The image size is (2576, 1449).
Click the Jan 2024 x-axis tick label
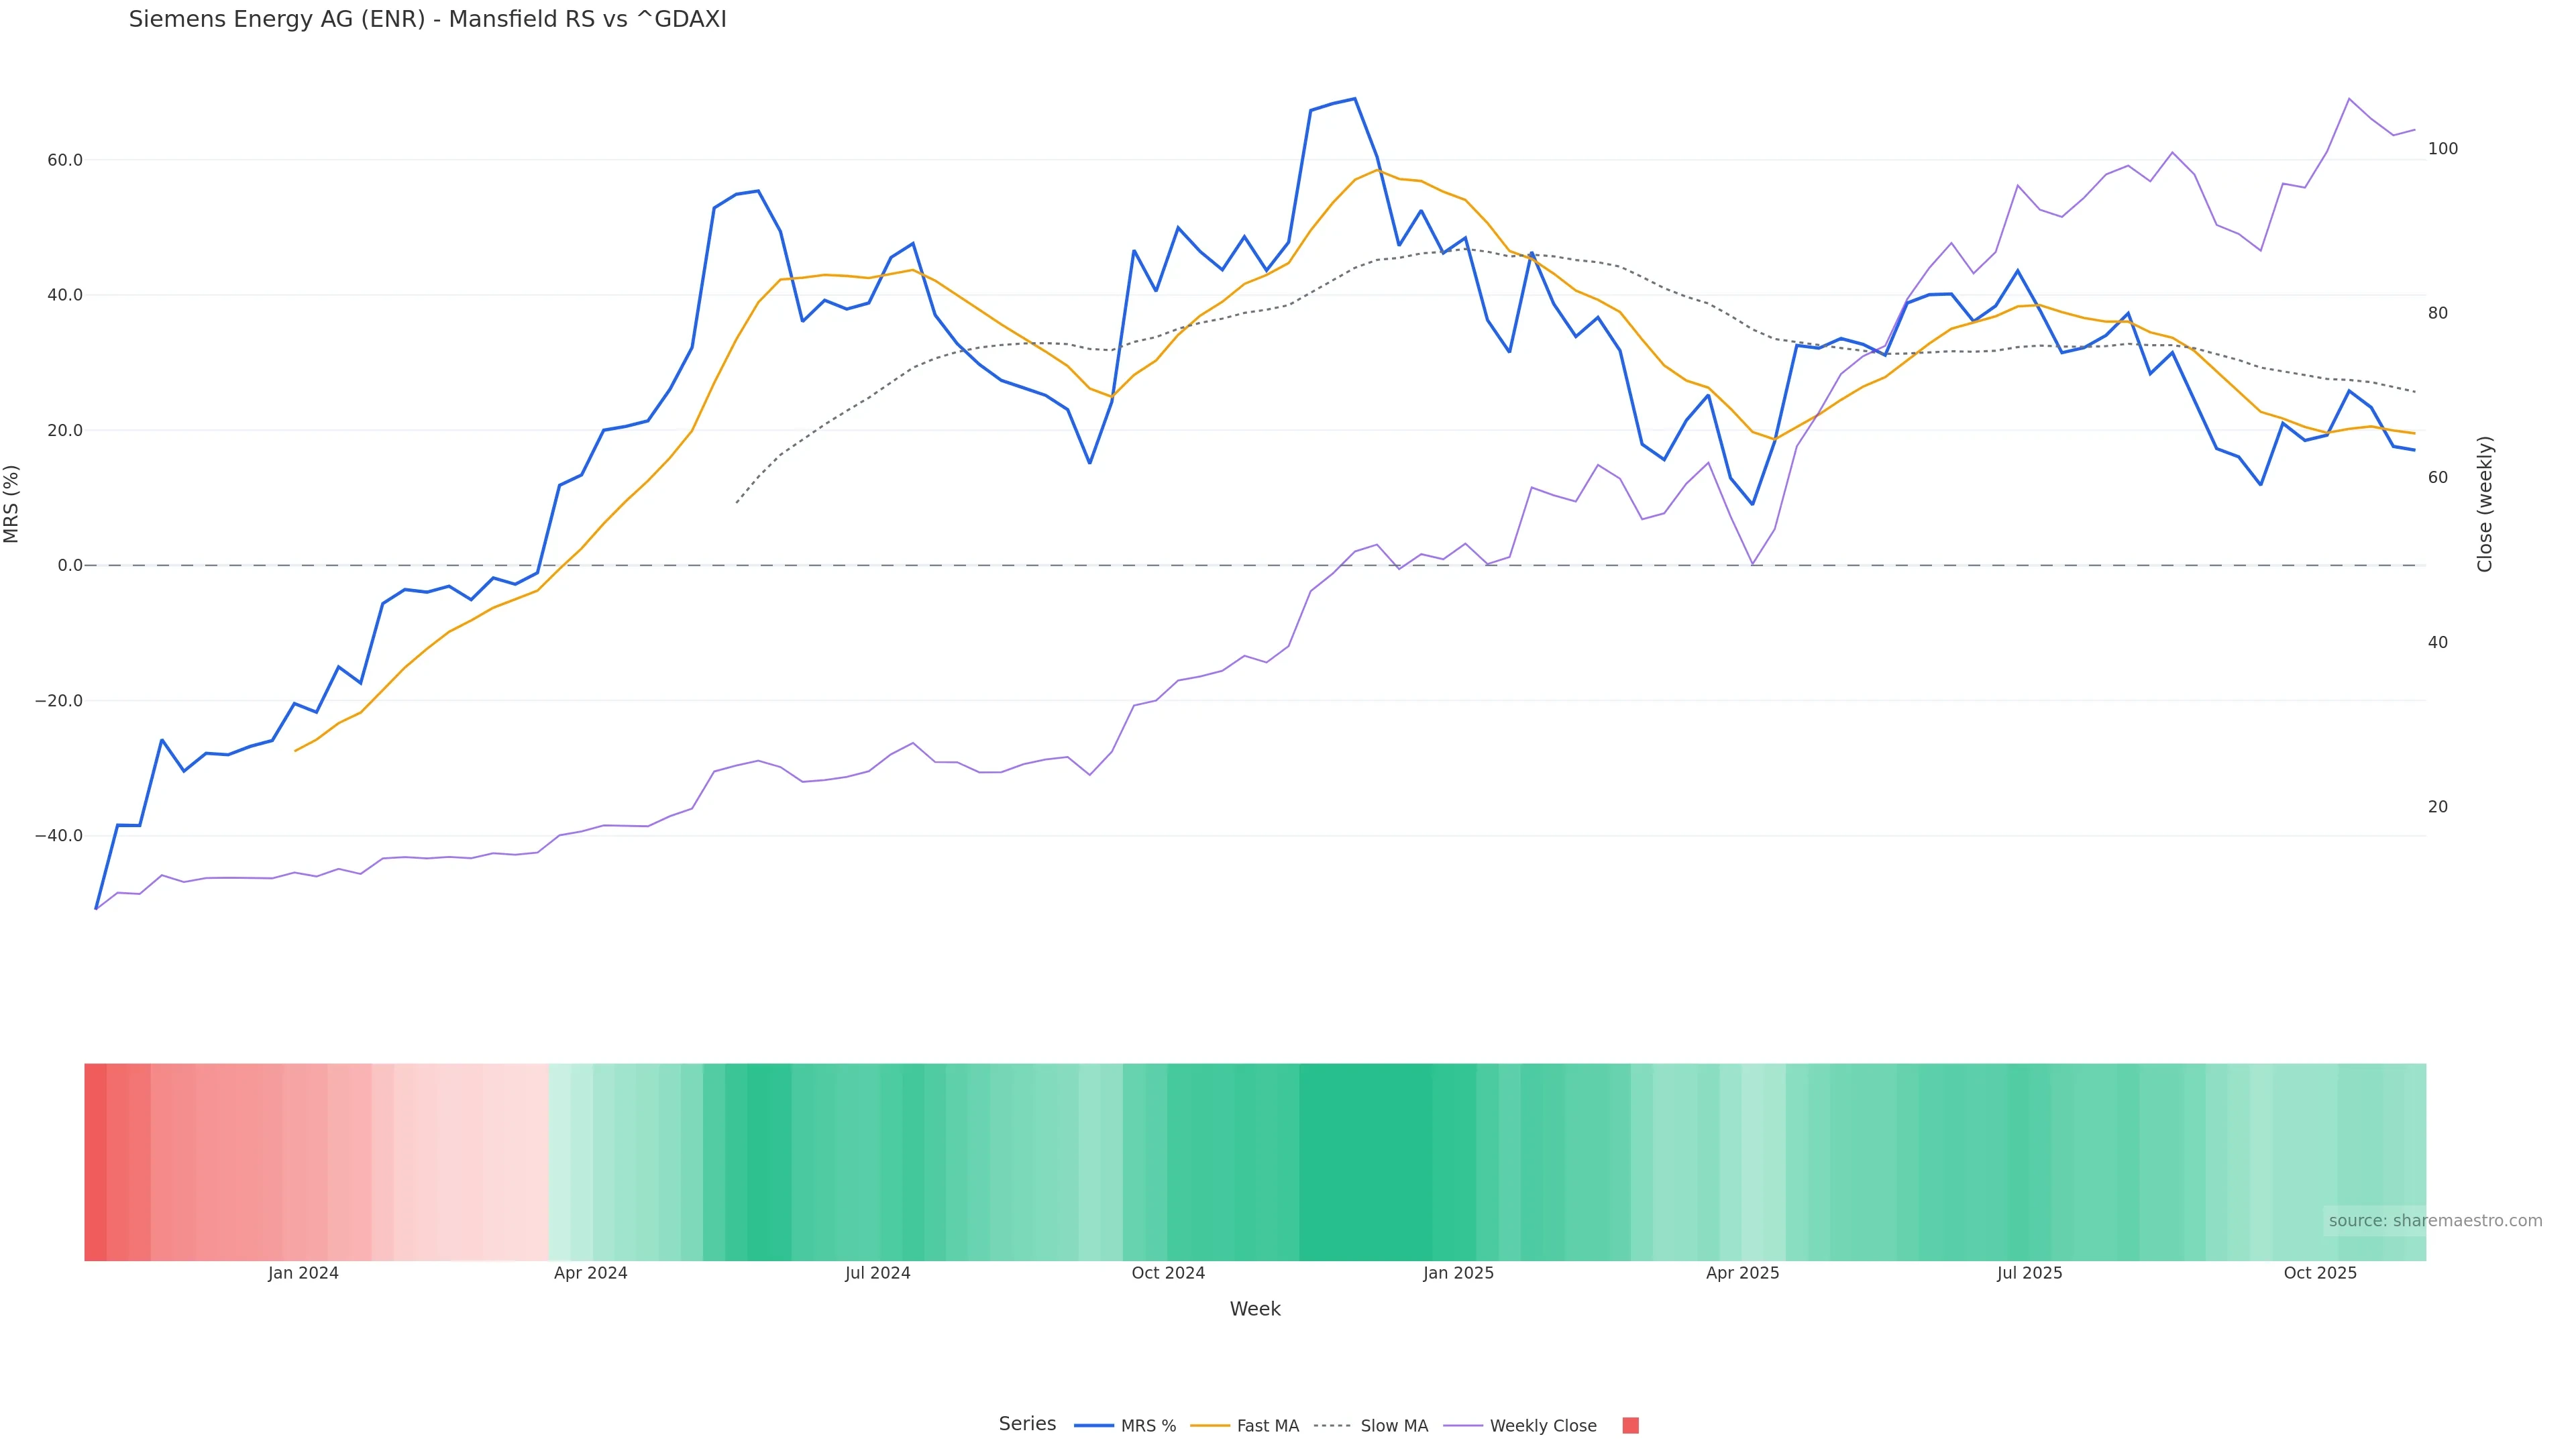click(303, 1273)
